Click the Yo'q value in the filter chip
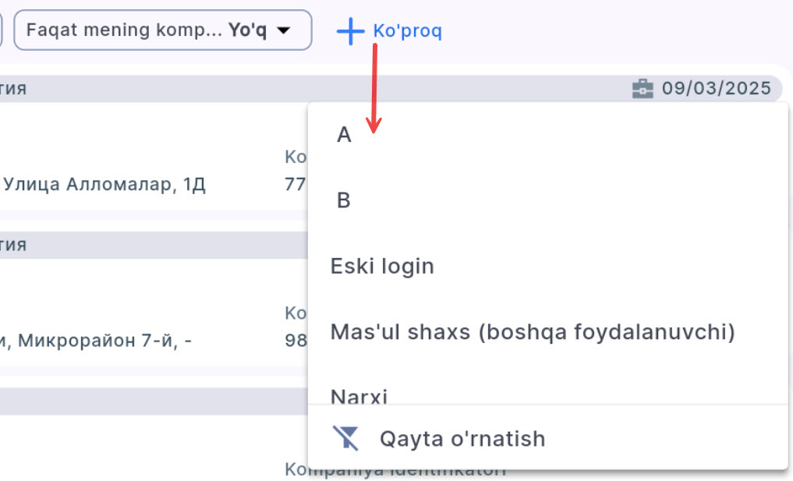This screenshot has width=793, height=481. point(246,30)
